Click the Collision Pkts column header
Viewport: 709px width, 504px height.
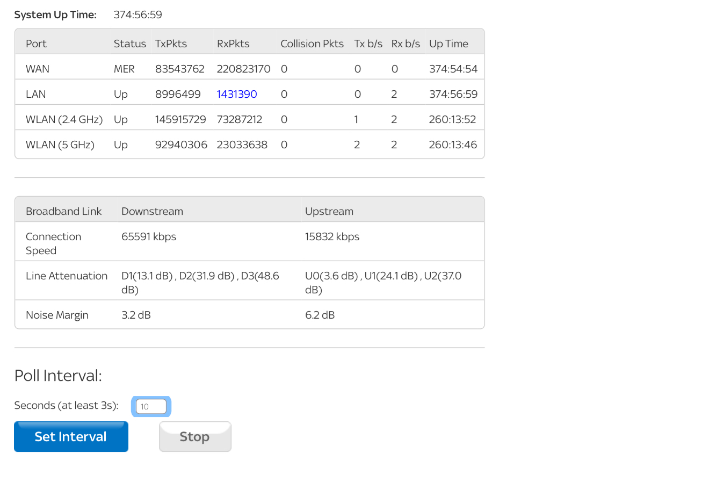click(312, 44)
